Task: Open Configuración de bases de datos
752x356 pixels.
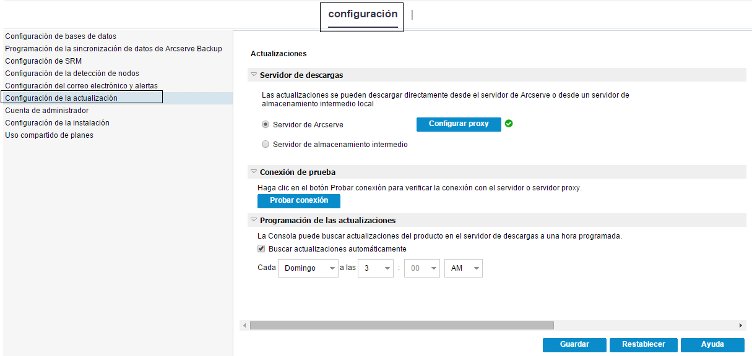Action: click(61, 36)
